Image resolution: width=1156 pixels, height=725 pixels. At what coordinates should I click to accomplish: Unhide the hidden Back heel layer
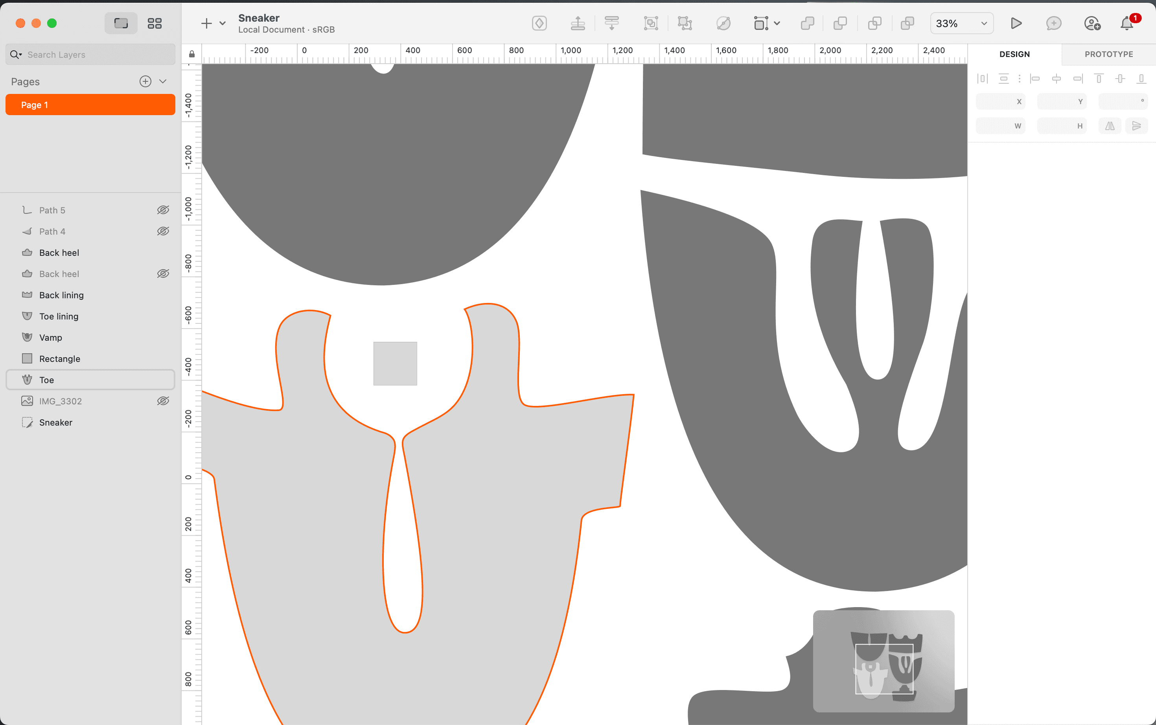(163, 274)
